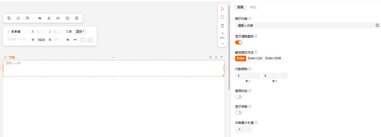Zoom out with the minus icon
This screenshot has width=381, height=137.
[x=222, y=43]
